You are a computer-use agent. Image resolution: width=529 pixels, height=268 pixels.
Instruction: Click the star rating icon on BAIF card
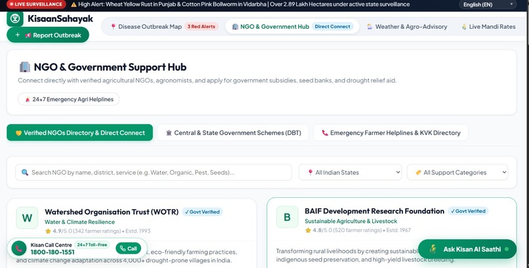pos(308,230)
